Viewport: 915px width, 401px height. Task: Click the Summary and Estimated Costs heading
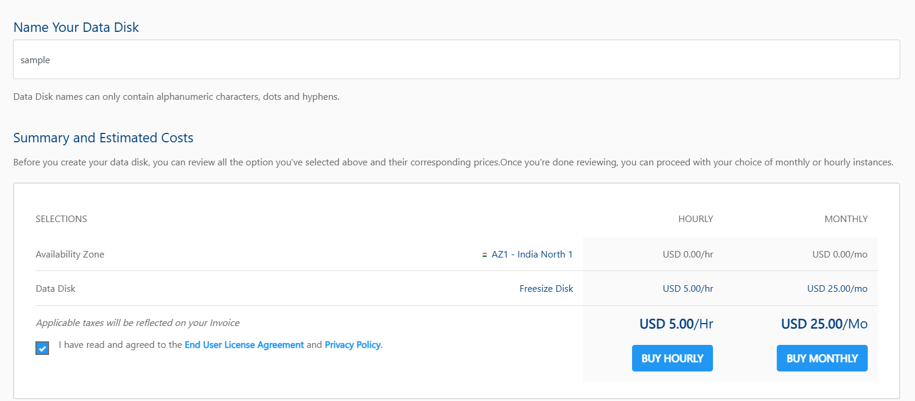[103, 138]
